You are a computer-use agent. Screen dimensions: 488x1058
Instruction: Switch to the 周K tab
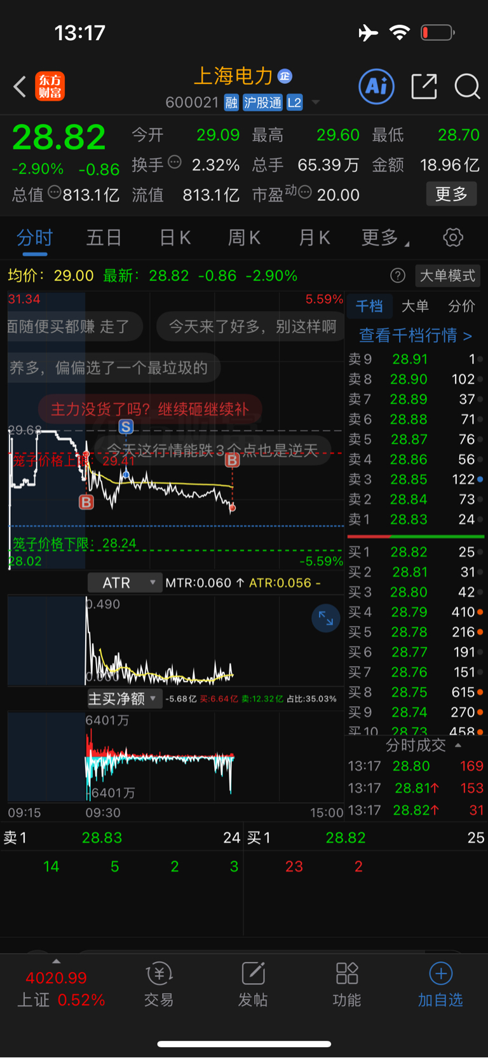(x=244, y=238)
